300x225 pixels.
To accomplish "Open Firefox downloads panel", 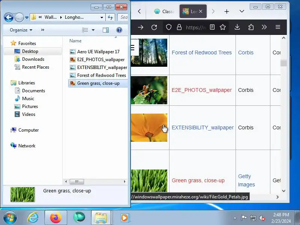I will [x=237, y=27].
